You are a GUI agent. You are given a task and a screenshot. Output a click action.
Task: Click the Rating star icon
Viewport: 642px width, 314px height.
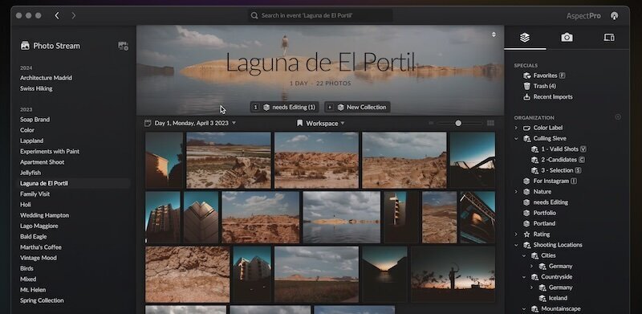pyautogui.click(x=527, y=234)
